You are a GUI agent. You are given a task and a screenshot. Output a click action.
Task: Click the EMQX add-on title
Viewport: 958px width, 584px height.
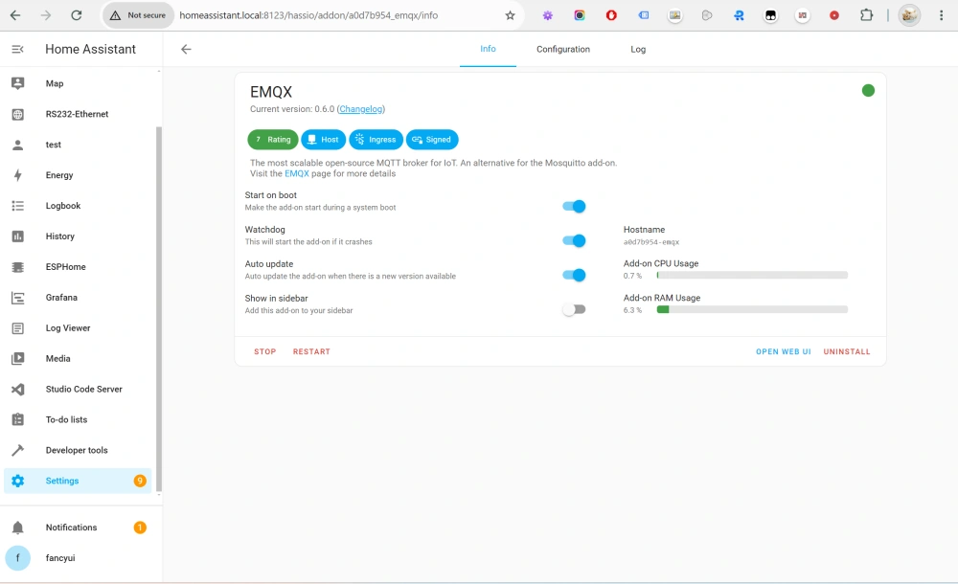tap(271, 92)
